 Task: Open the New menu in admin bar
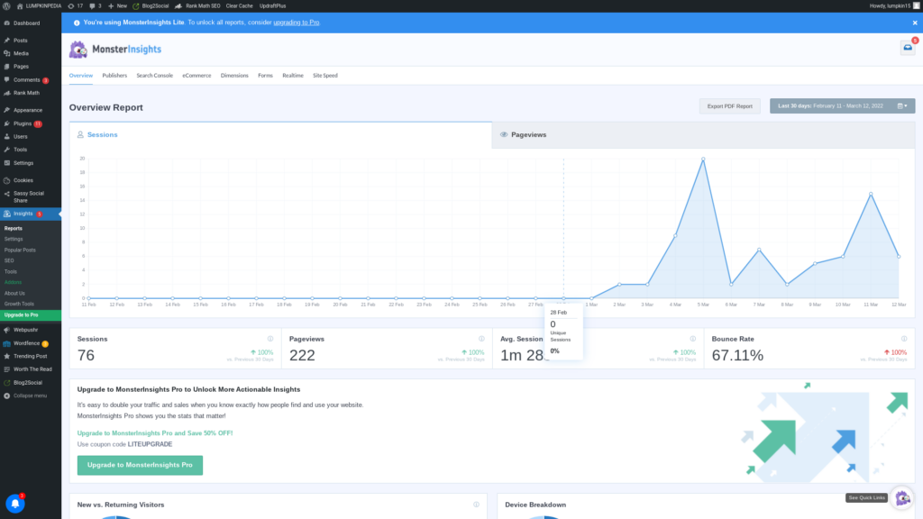point(117,6)
